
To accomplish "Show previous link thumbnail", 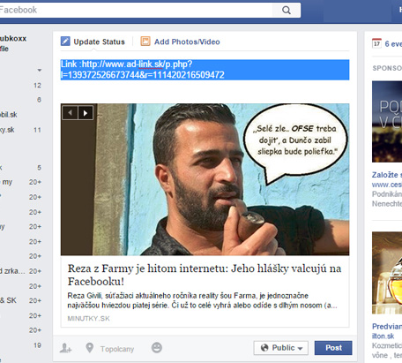I will pos(71,113).
